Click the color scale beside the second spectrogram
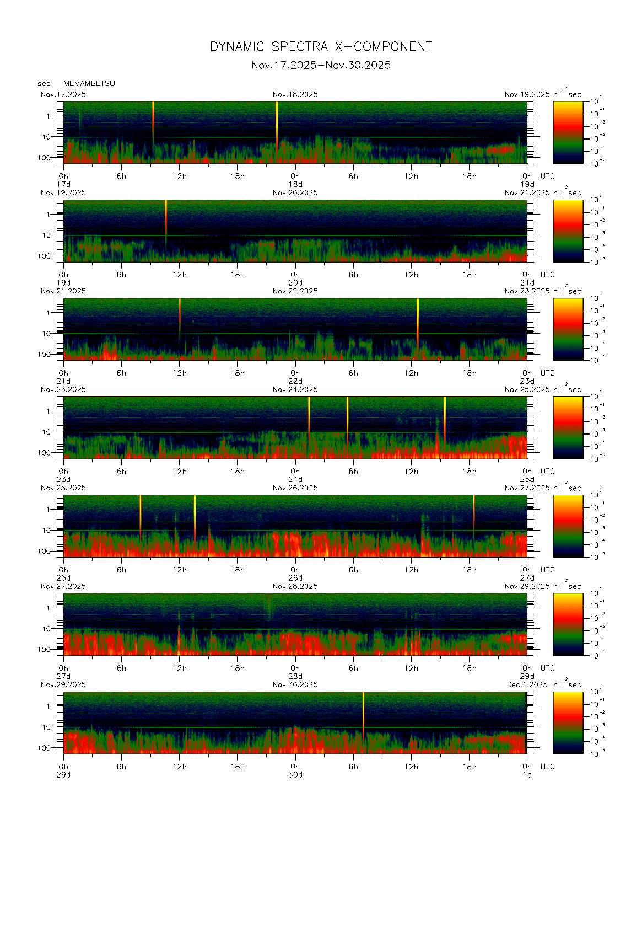The image size is (642, 926). 568,231
